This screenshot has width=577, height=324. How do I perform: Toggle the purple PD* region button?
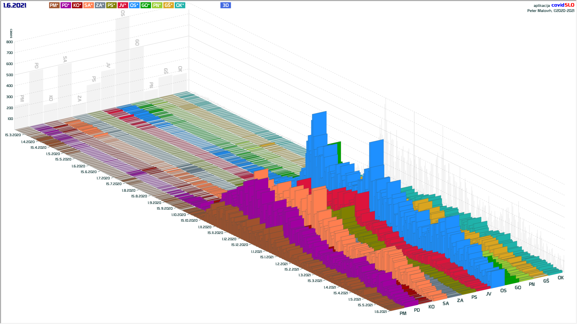click(66, 5)
